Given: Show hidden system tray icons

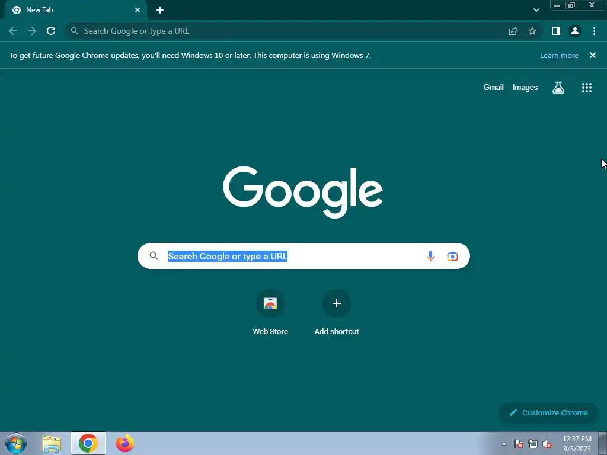Looking at the screenshot, I should click(x=504, y=444).
